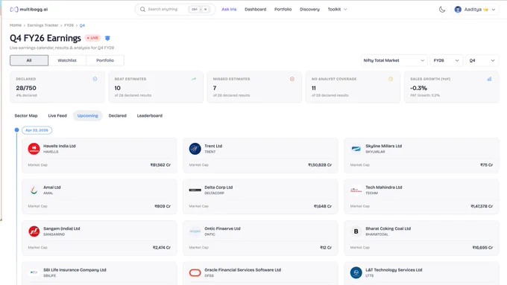The image size is (507, 285).
Task: Switch to the Declared tab
Action: click(117, 115)
